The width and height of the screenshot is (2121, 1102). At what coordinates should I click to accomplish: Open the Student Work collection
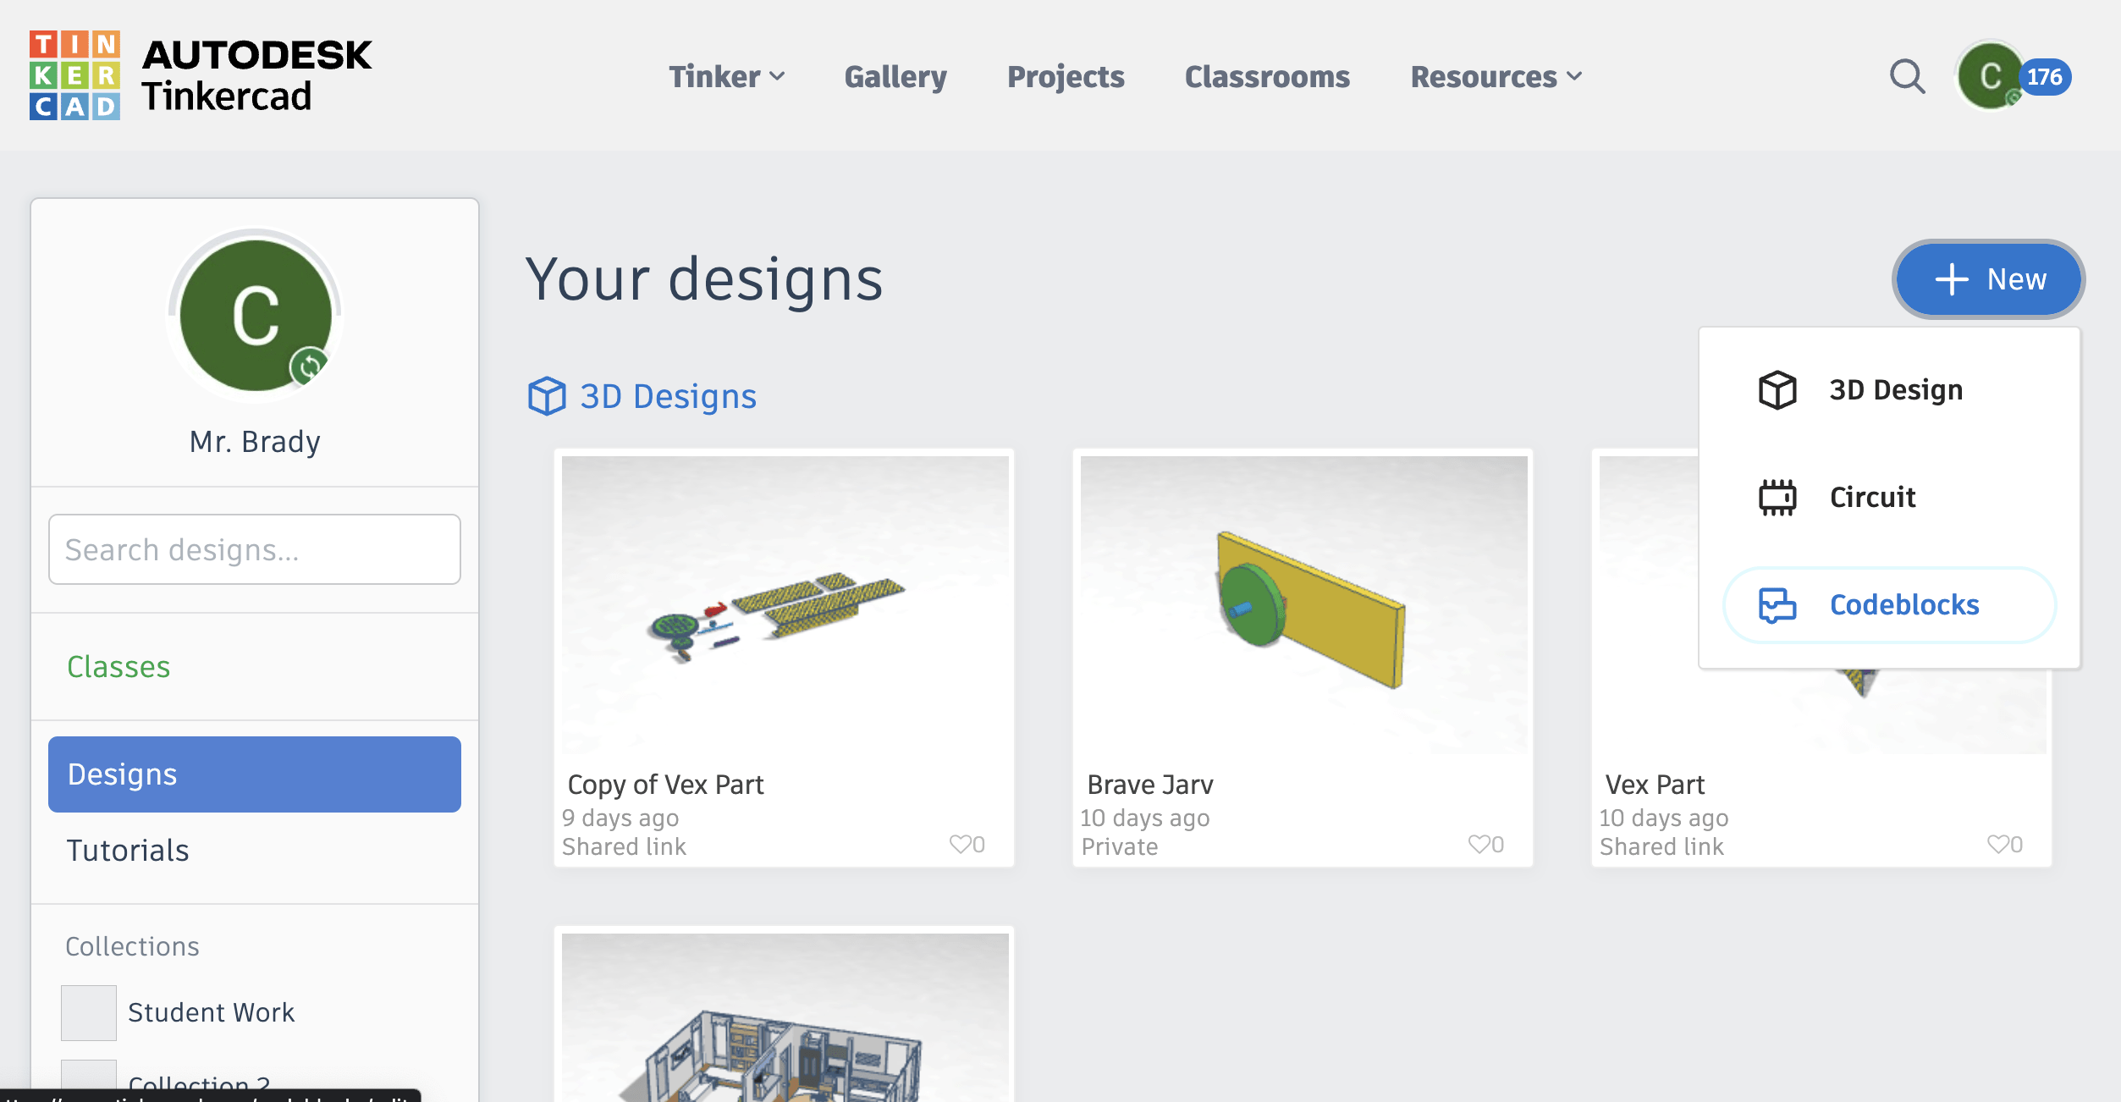pyautogui.click(x=211, y=1012)
